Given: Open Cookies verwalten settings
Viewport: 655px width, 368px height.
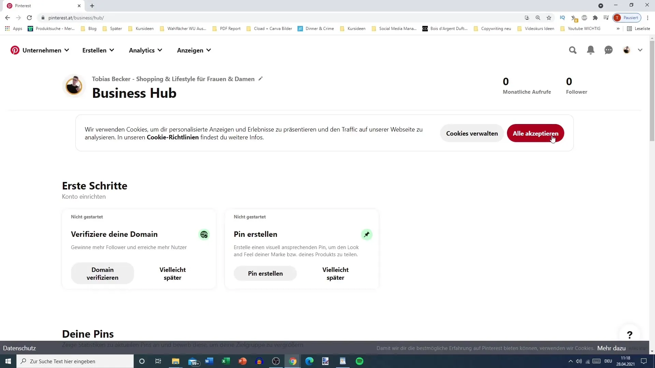Looking at the screenshot, I should click(472, 134).
